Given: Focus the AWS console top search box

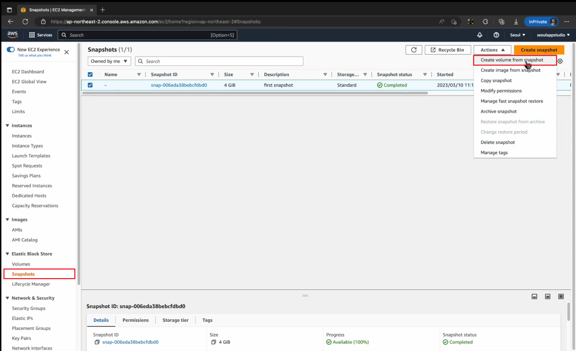Looking at the screenshot, I should pyautogui.click(x=148, y=35).
